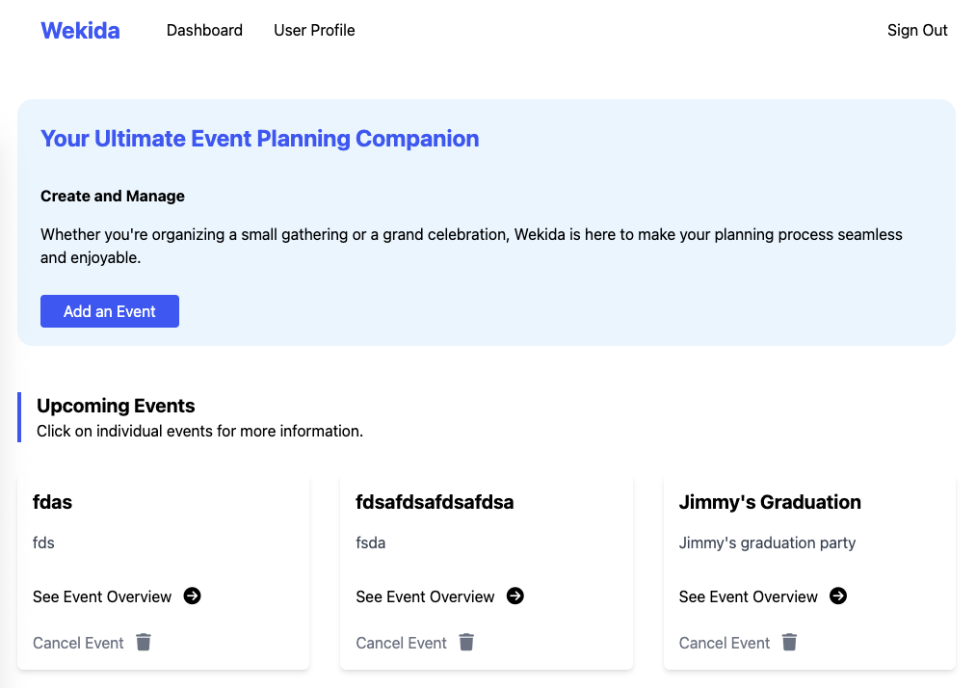Click 'Jimmy's graduation party' description
The width and height of the screenshot is (976, 688).
[x=768, y=542]
